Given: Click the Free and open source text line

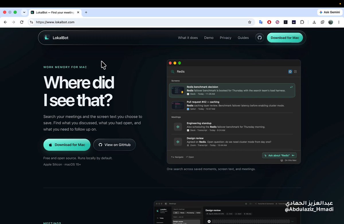Looking at the screenshot, I should [x=78, y=158].
